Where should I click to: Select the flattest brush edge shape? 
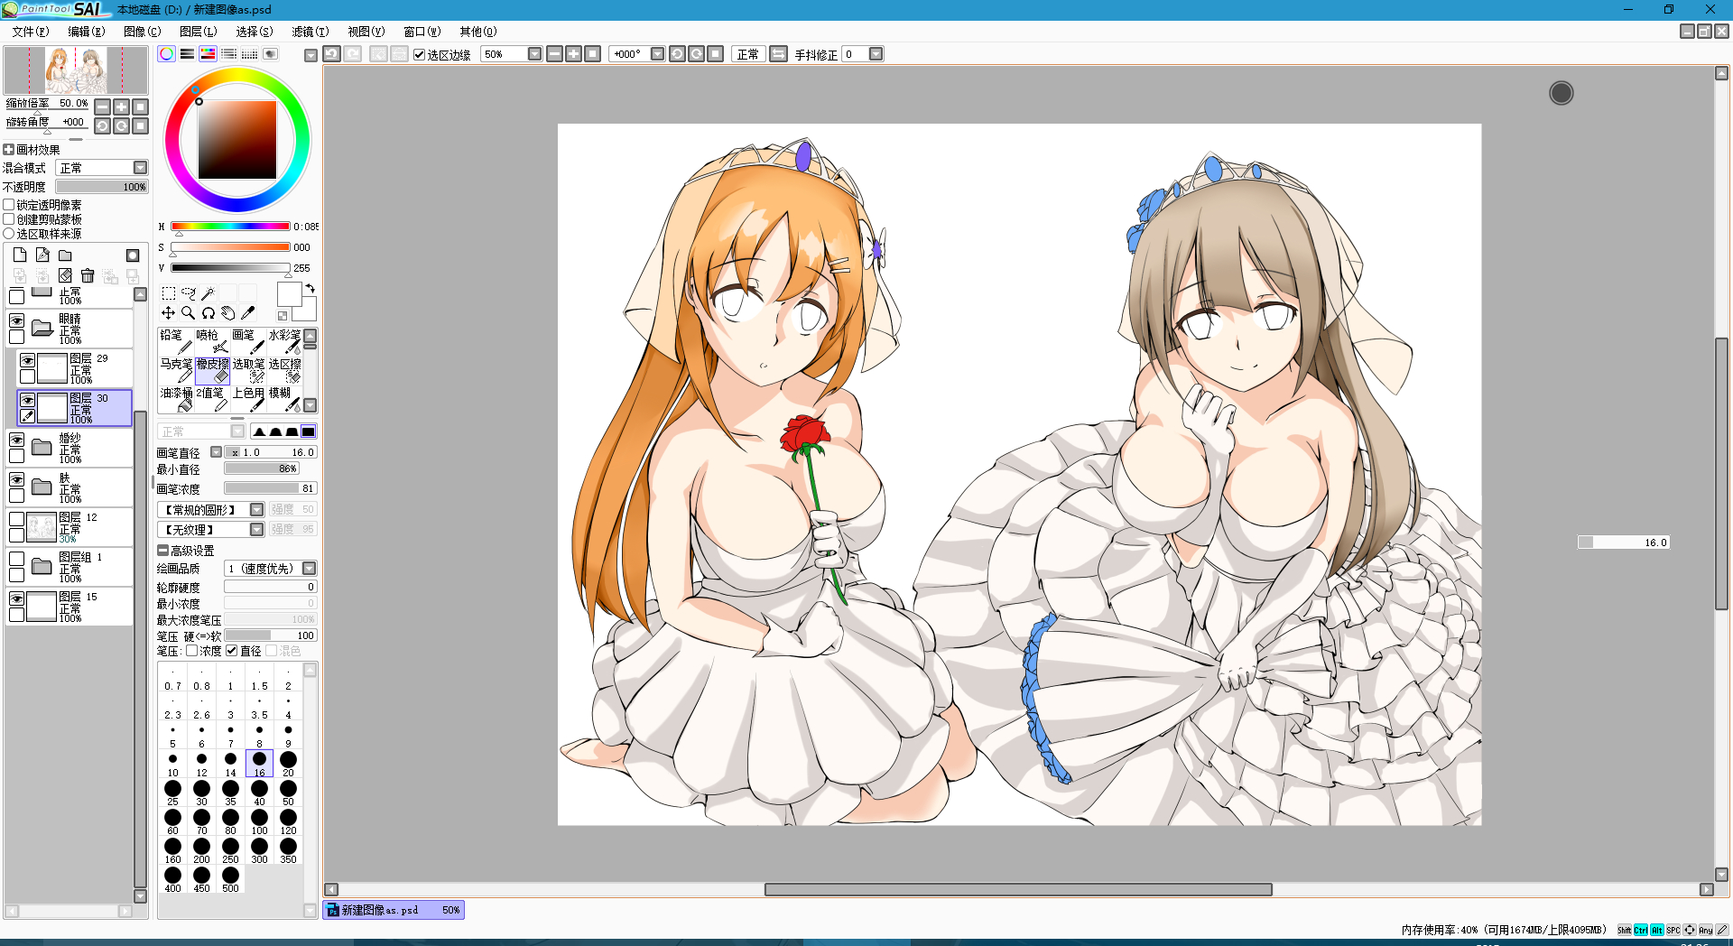click(309, 431)
